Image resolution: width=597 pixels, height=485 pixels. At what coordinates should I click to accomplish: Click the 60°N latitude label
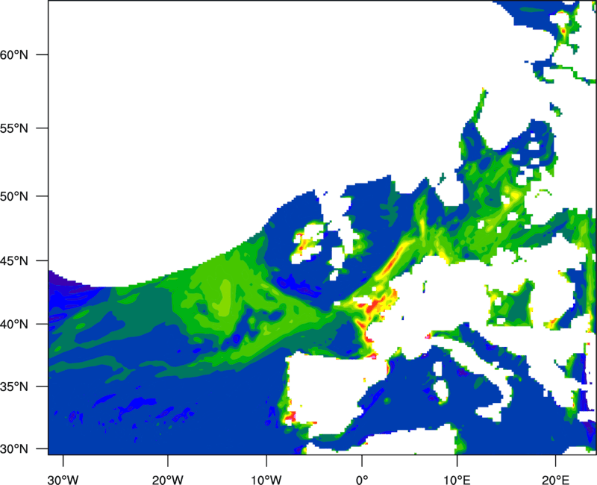point(14,54)
